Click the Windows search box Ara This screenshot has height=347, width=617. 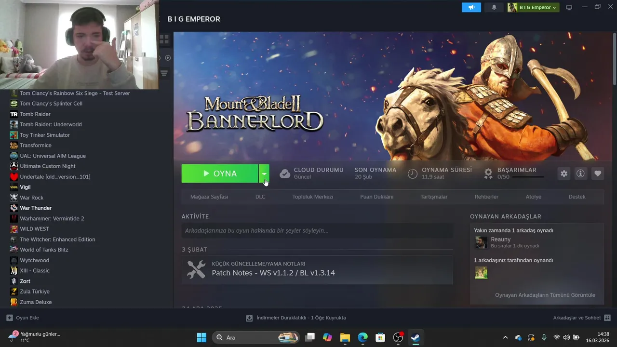(x=257, y=337)
